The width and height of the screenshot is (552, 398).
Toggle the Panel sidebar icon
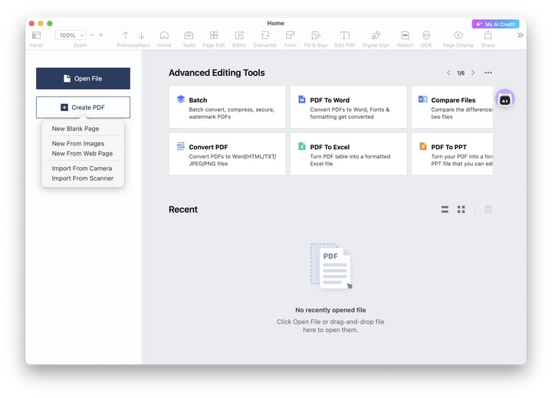(x=36, y=35)
